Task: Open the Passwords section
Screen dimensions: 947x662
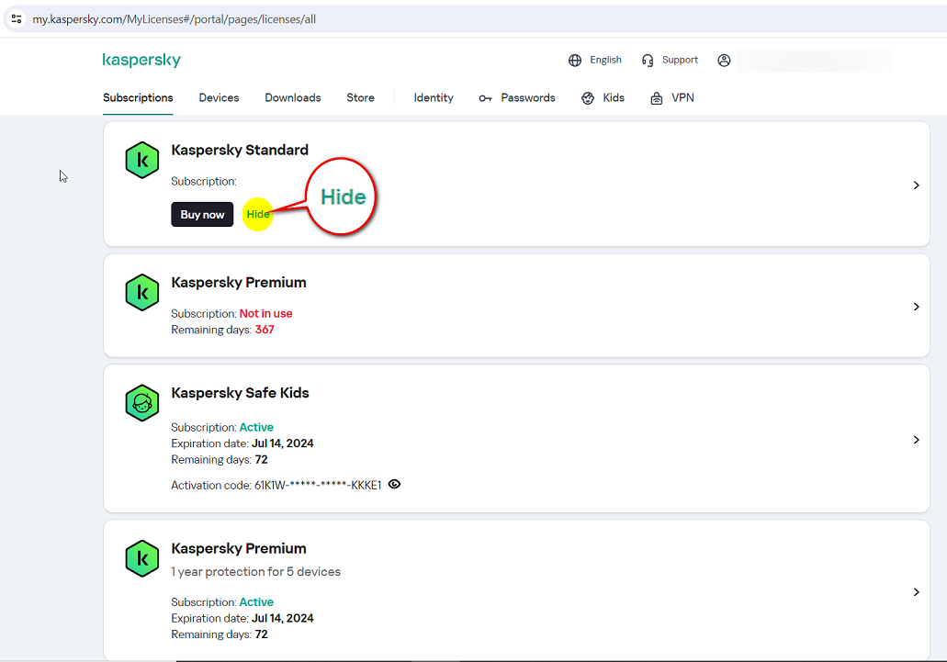Action: pyautogui.click(x=527, y=98)
